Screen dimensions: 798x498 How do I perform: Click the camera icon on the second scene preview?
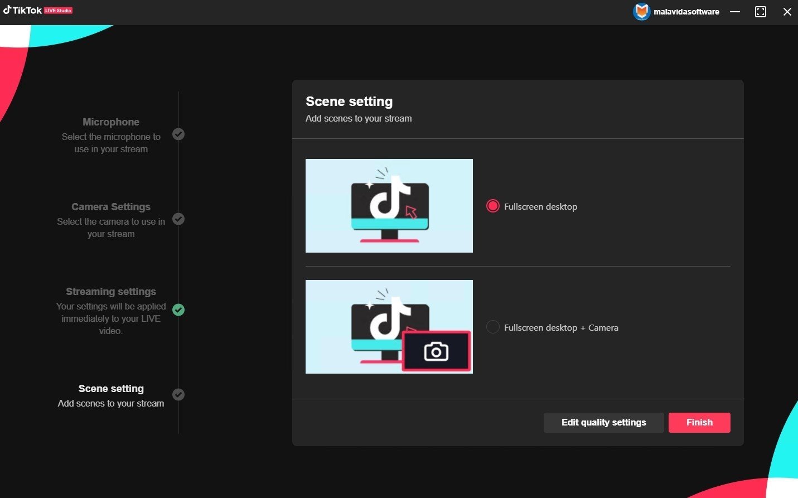437,351
